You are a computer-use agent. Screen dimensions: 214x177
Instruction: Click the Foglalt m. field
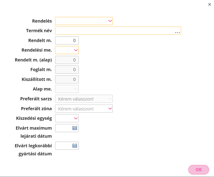(x=67, y=70)
